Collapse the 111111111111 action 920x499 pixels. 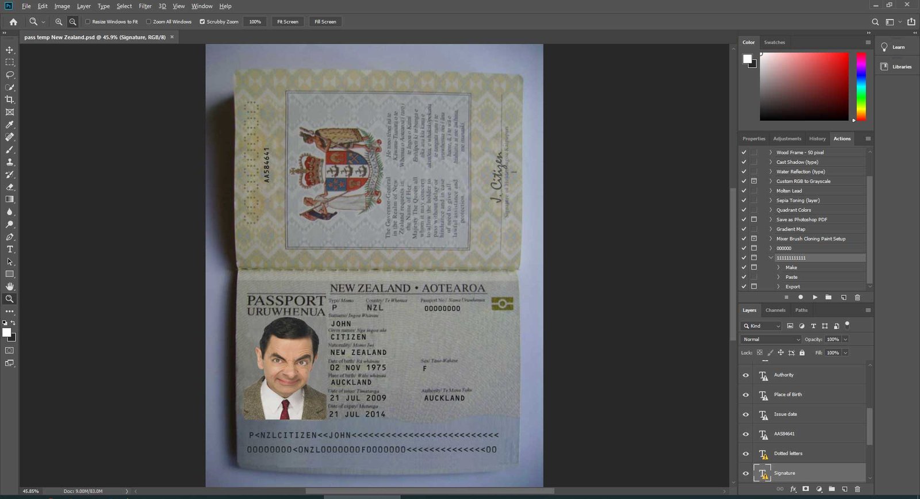coord(770,258)
